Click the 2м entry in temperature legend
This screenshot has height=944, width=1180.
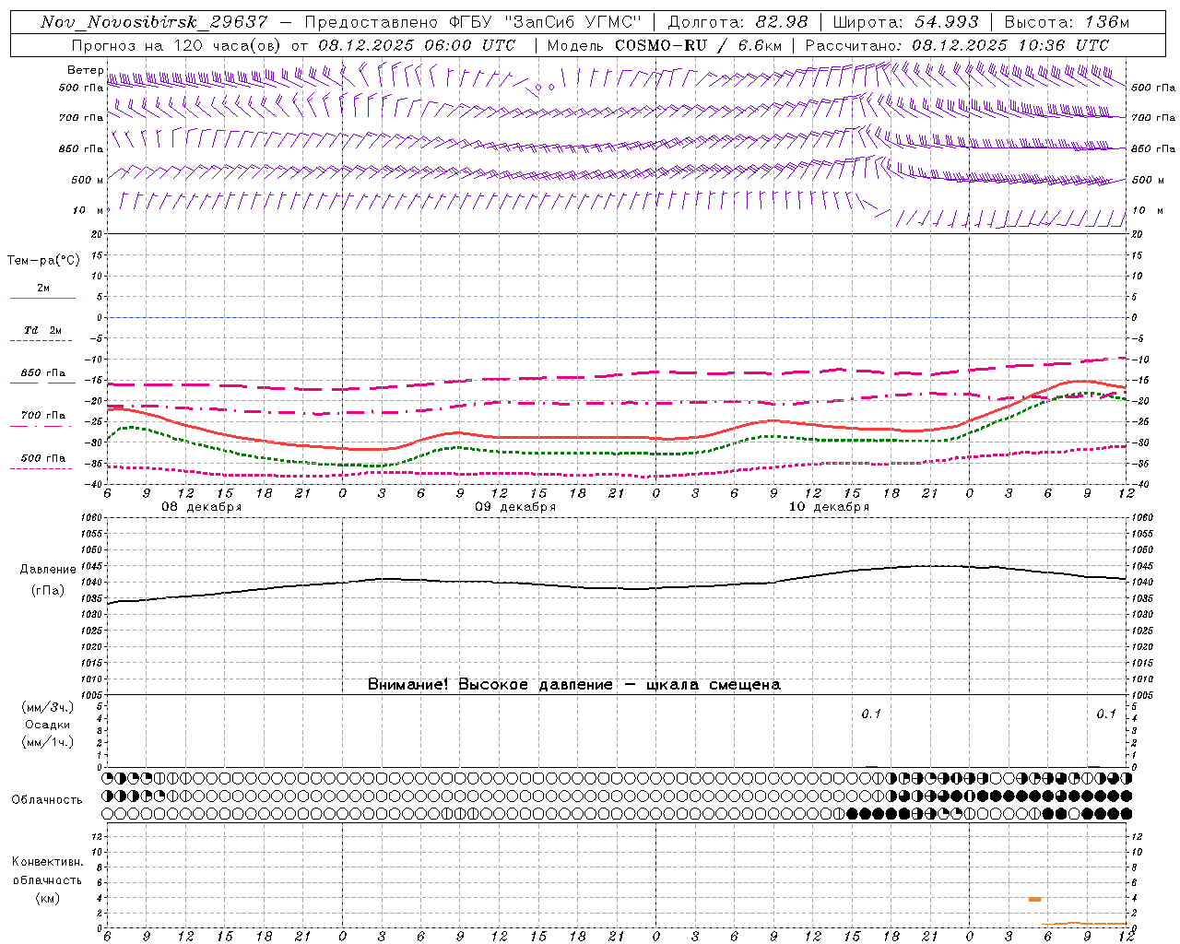click(43, 289)
